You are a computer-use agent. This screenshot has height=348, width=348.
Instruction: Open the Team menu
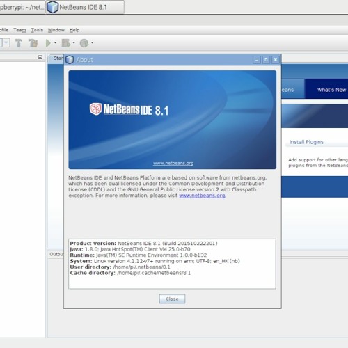[x=19, y=30]
